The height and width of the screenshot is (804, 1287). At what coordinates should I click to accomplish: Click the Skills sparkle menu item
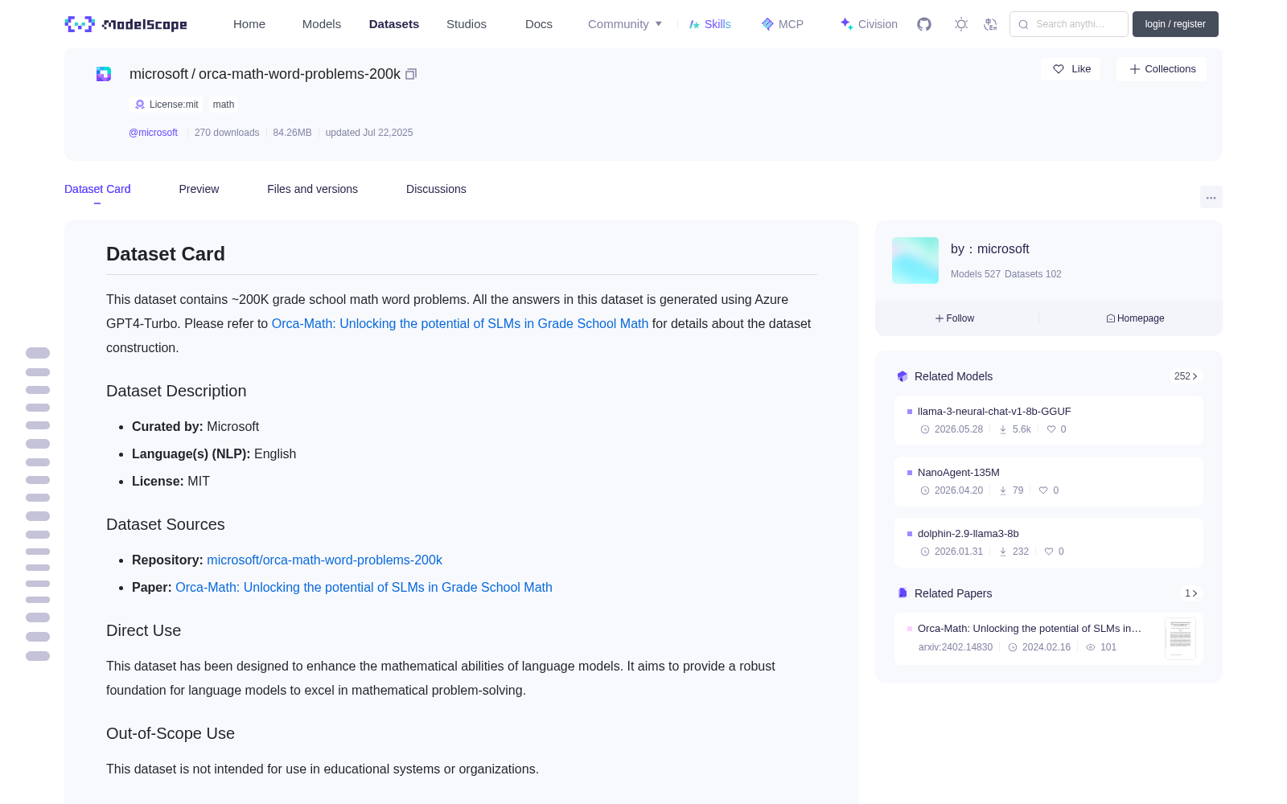pos(709,24)
